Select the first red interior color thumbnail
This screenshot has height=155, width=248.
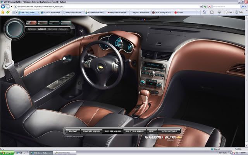click(31, 23)
